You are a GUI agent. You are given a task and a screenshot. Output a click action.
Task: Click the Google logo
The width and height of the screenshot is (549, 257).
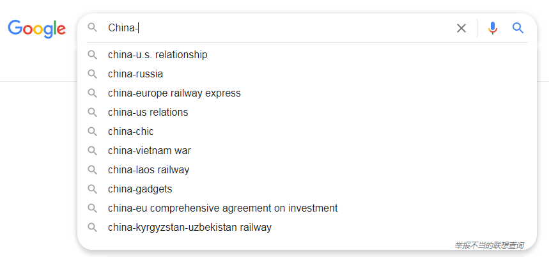point(37,28)
